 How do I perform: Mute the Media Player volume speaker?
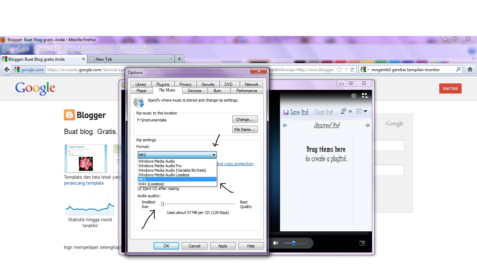276,243
